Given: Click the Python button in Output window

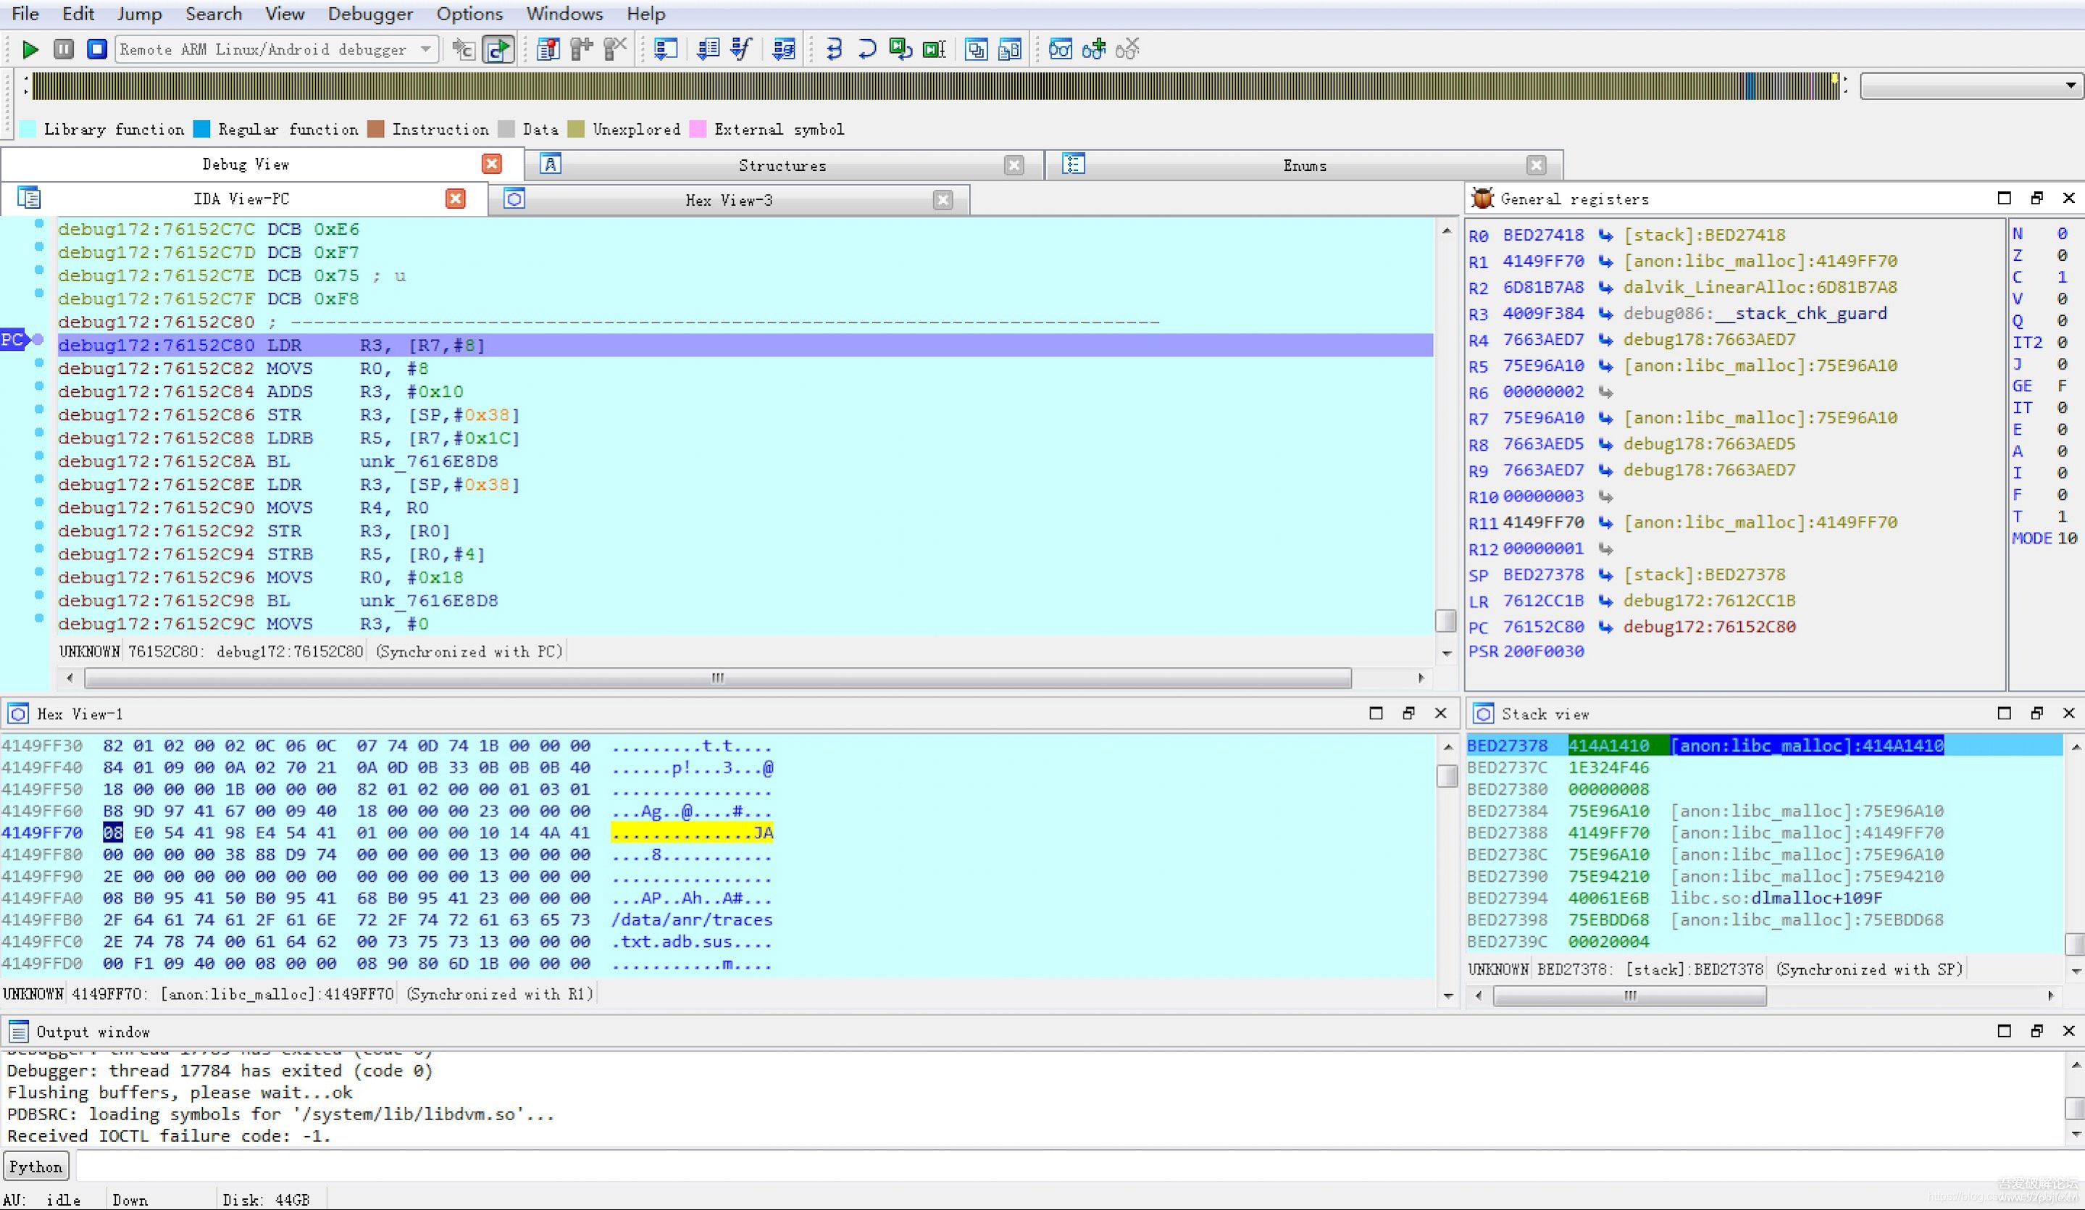Looking at the screenshot, I should pos(38,1167).
